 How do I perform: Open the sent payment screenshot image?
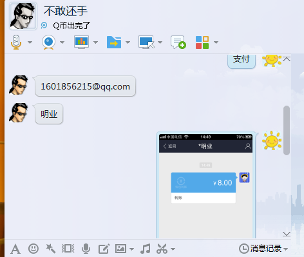point(205,186)
